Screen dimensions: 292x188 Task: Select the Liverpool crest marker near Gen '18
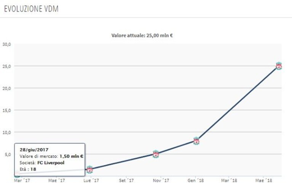pyautogui.click(x=196, y=141)
